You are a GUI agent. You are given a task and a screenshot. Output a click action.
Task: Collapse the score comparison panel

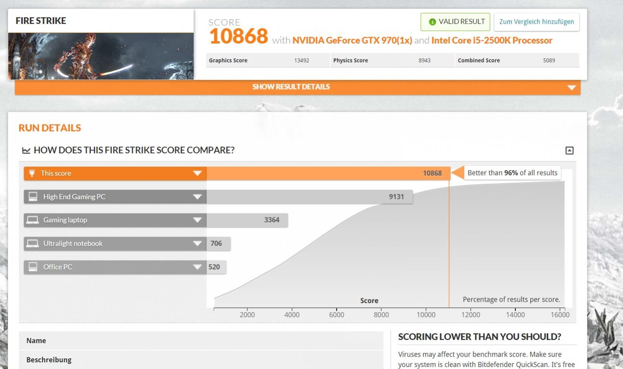569,150
